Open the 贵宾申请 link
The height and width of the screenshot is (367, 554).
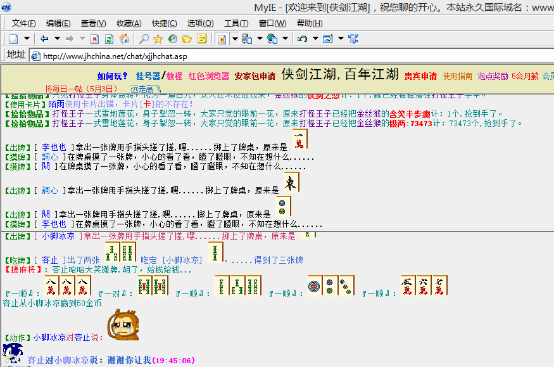[x=420, y=76]
